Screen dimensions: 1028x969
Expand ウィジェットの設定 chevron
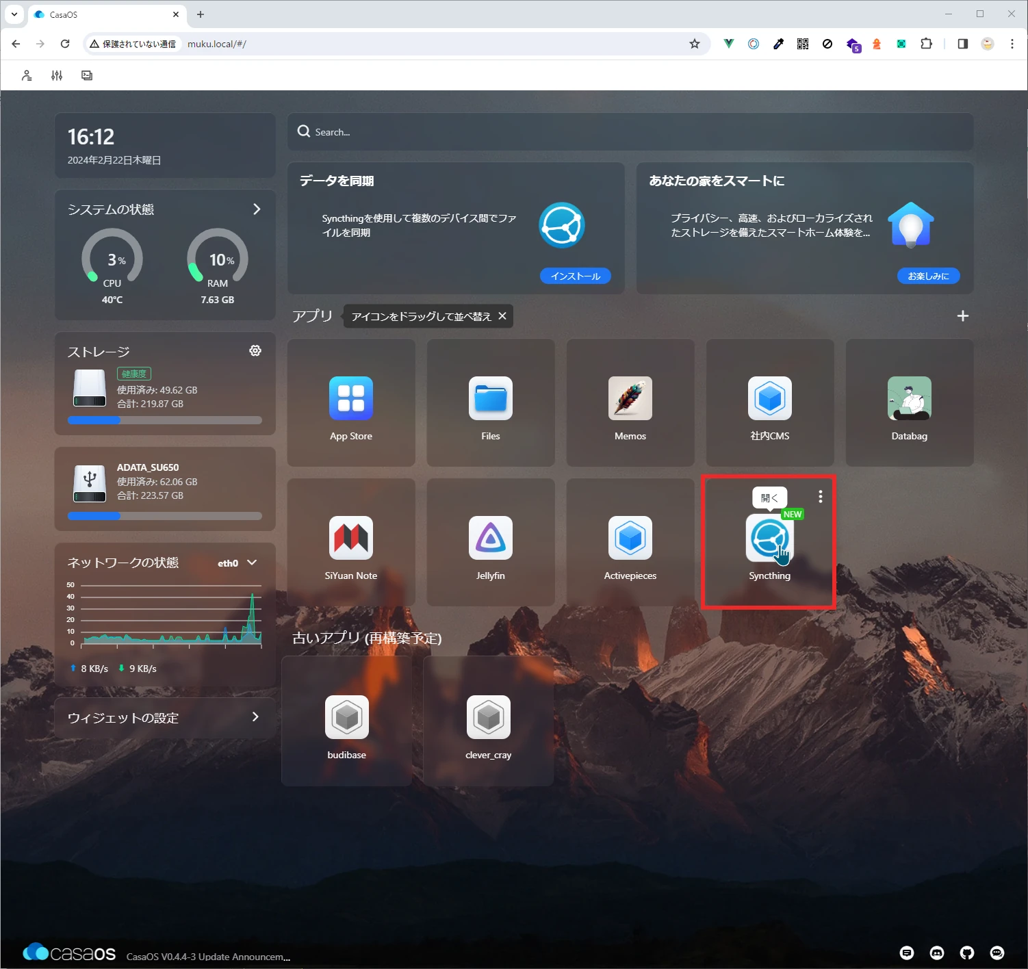pyautogui.click(x=255, y=716)
